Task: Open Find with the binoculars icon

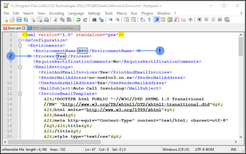Action: pos(94,20)
